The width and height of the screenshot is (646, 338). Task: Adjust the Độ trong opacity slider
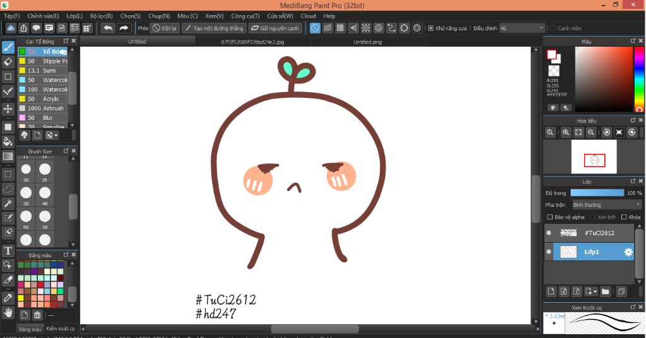(x=597, y=193)
